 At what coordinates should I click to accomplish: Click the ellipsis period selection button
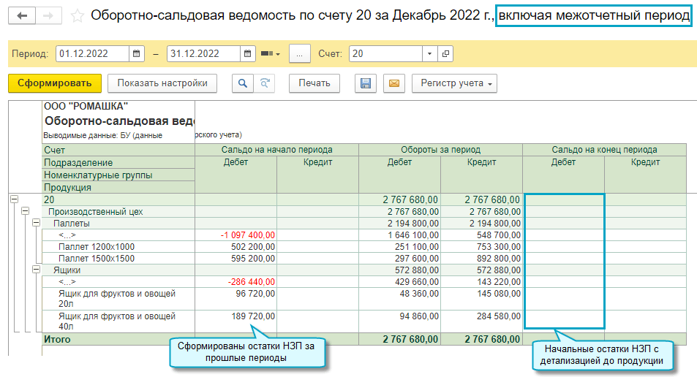(x=299, y=54)
